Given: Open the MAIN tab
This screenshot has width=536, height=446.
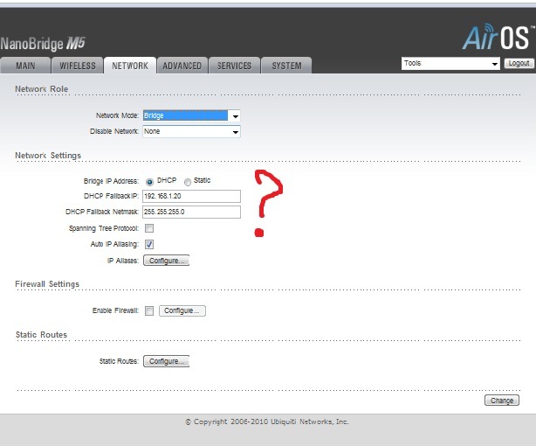Looking at the screenshot, I should pos(25,66).
